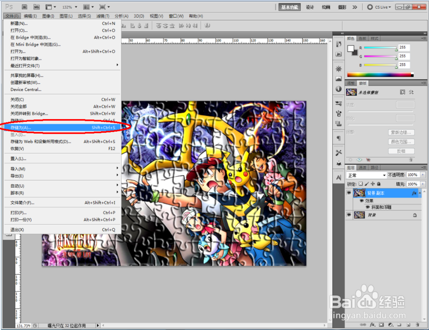Click the padlock icon on 背景 layer

(415, 215)
